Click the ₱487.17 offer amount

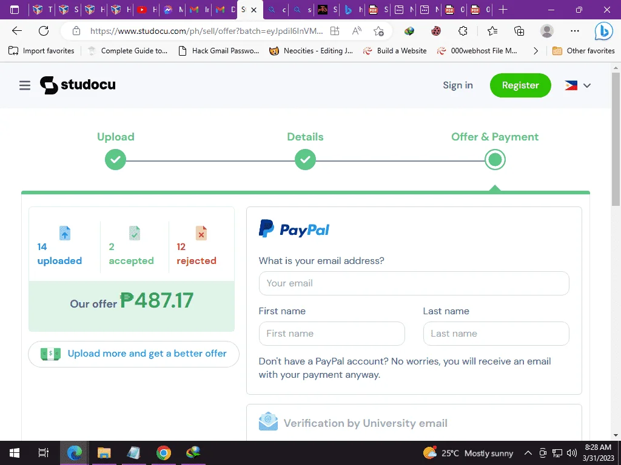[x=156, y=300]
